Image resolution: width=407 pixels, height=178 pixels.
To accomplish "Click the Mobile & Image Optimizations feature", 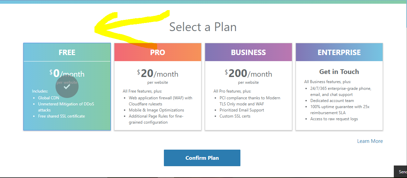I will click(156, 110).
